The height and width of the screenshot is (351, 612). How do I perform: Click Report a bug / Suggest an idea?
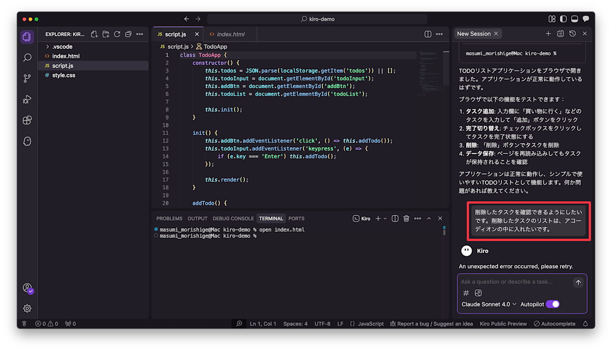coord(431,323)
